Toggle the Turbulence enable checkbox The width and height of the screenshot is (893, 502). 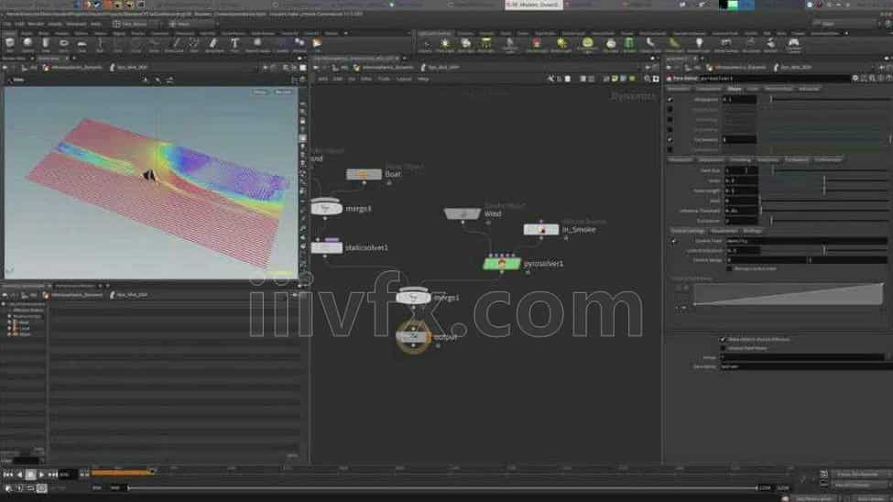[670, 139]
